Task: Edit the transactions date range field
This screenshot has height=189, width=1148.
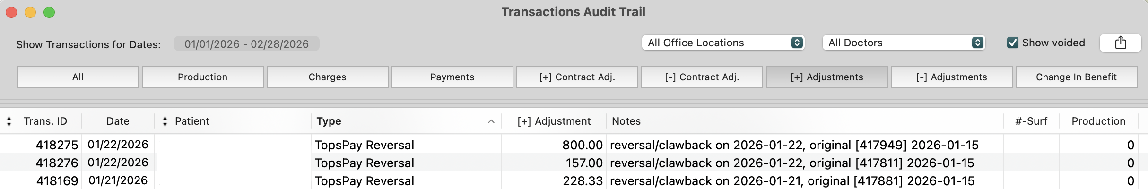Action: (247, 44)
